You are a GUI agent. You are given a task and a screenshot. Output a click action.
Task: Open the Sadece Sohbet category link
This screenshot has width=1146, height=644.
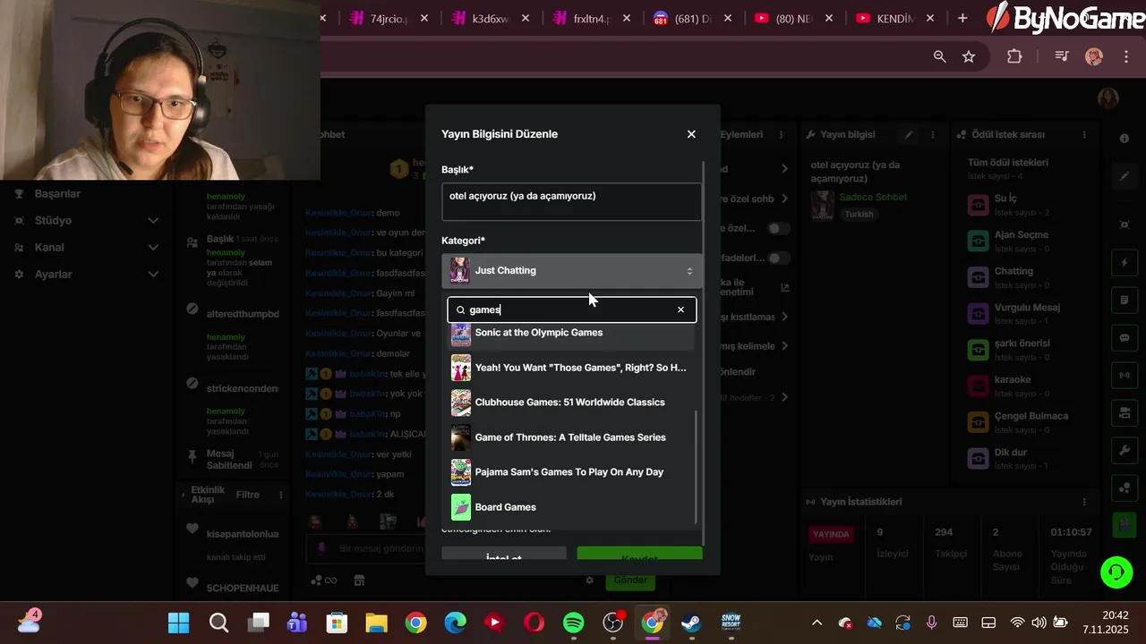point(873,197)
